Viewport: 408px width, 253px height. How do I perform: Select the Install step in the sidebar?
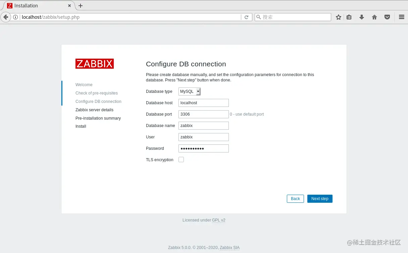81,126
